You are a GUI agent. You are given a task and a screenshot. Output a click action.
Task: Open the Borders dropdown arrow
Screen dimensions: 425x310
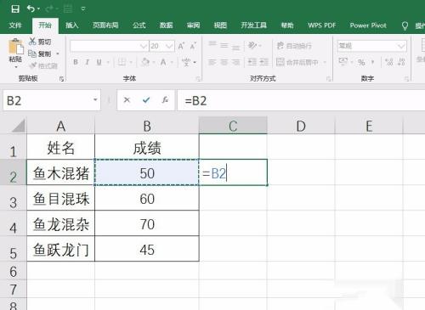[131, 62]
